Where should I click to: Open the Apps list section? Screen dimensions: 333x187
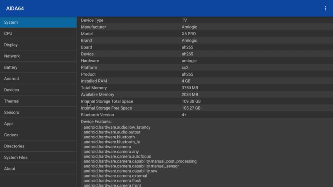pyautogui.click(x=38, y=123)
